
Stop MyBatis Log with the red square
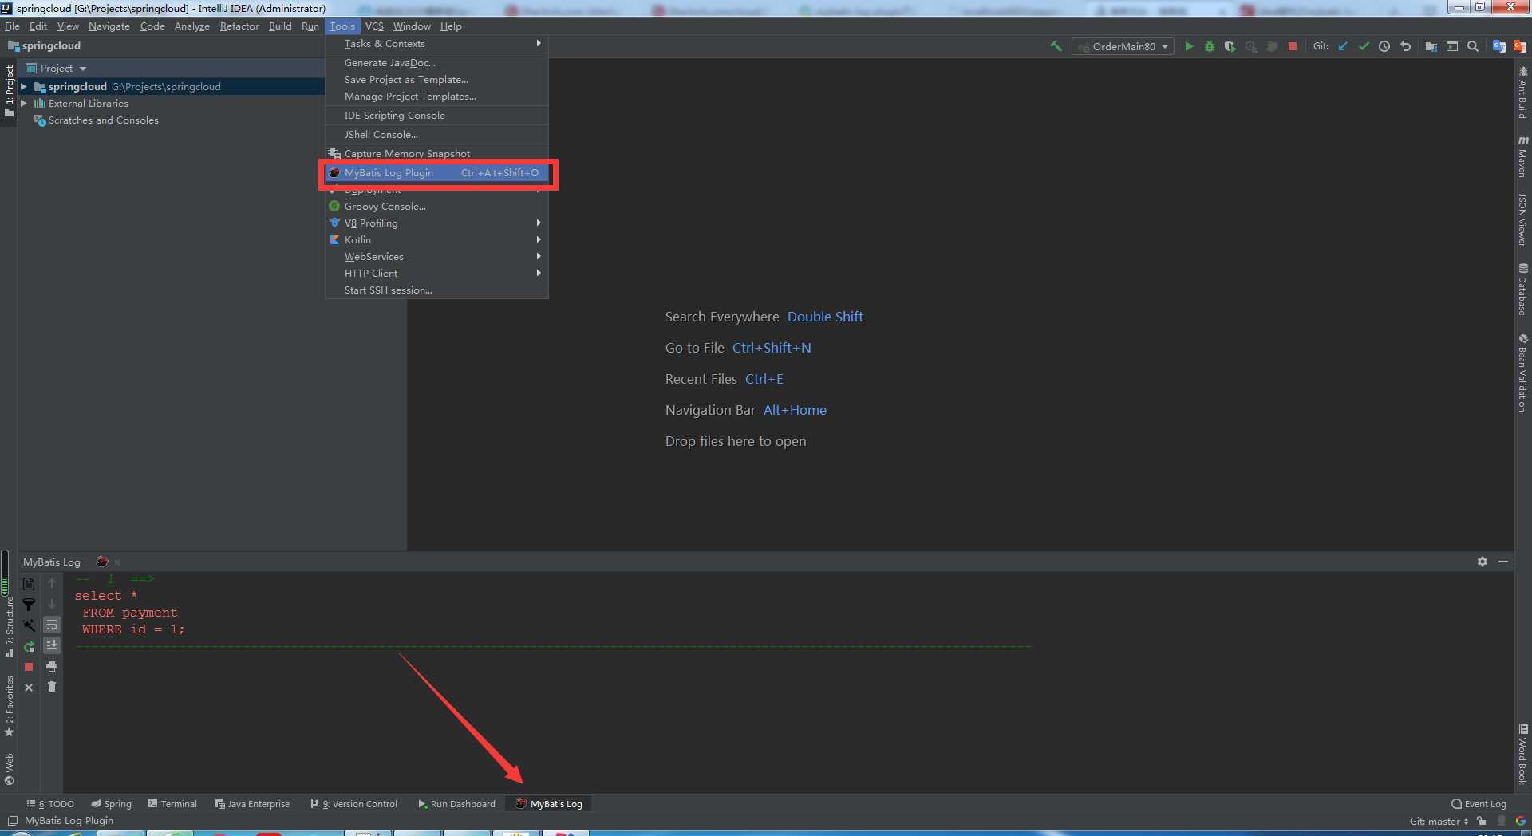[x=29, y=667]
